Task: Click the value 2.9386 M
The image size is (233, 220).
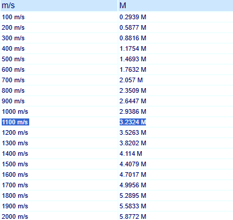Action: coord(133,111)
